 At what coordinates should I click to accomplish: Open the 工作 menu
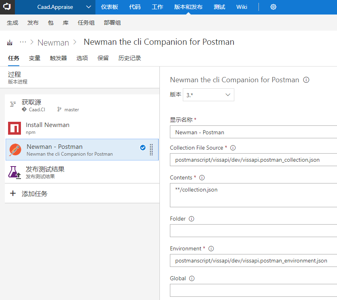(157, 7)
